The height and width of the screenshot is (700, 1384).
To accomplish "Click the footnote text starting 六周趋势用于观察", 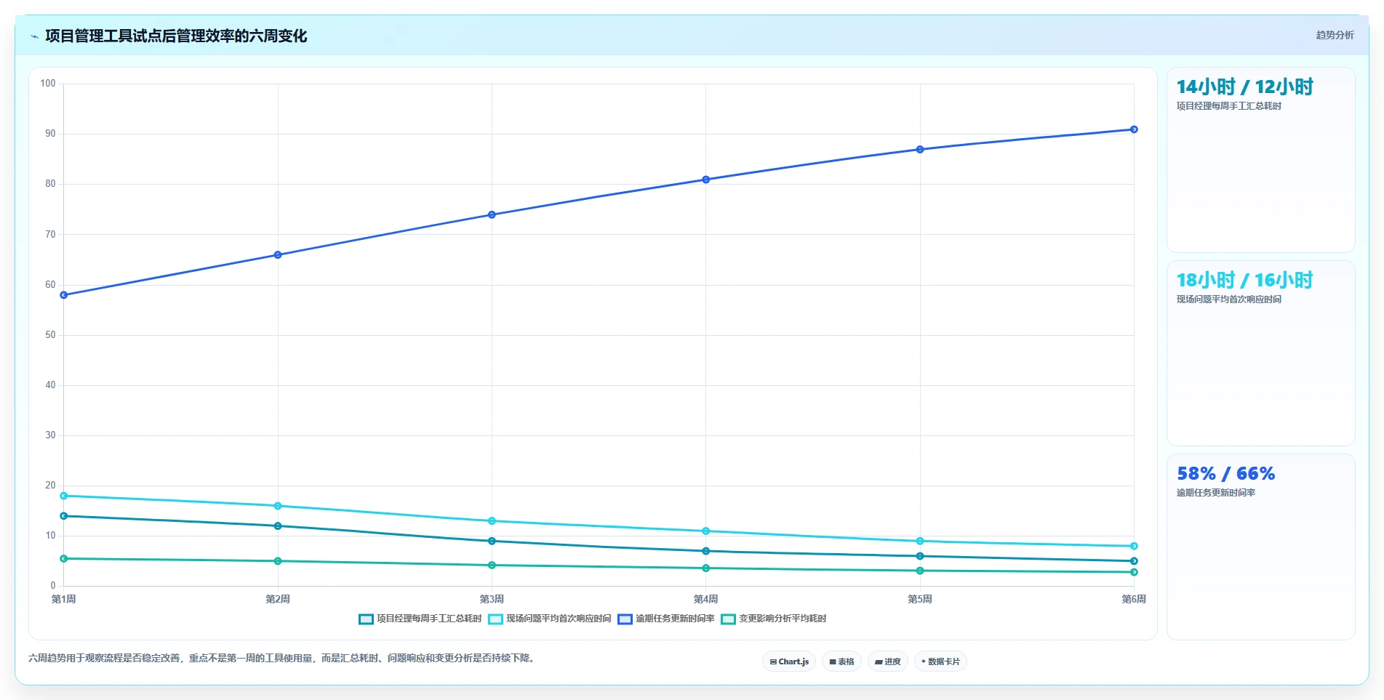I will pos(283,659).
